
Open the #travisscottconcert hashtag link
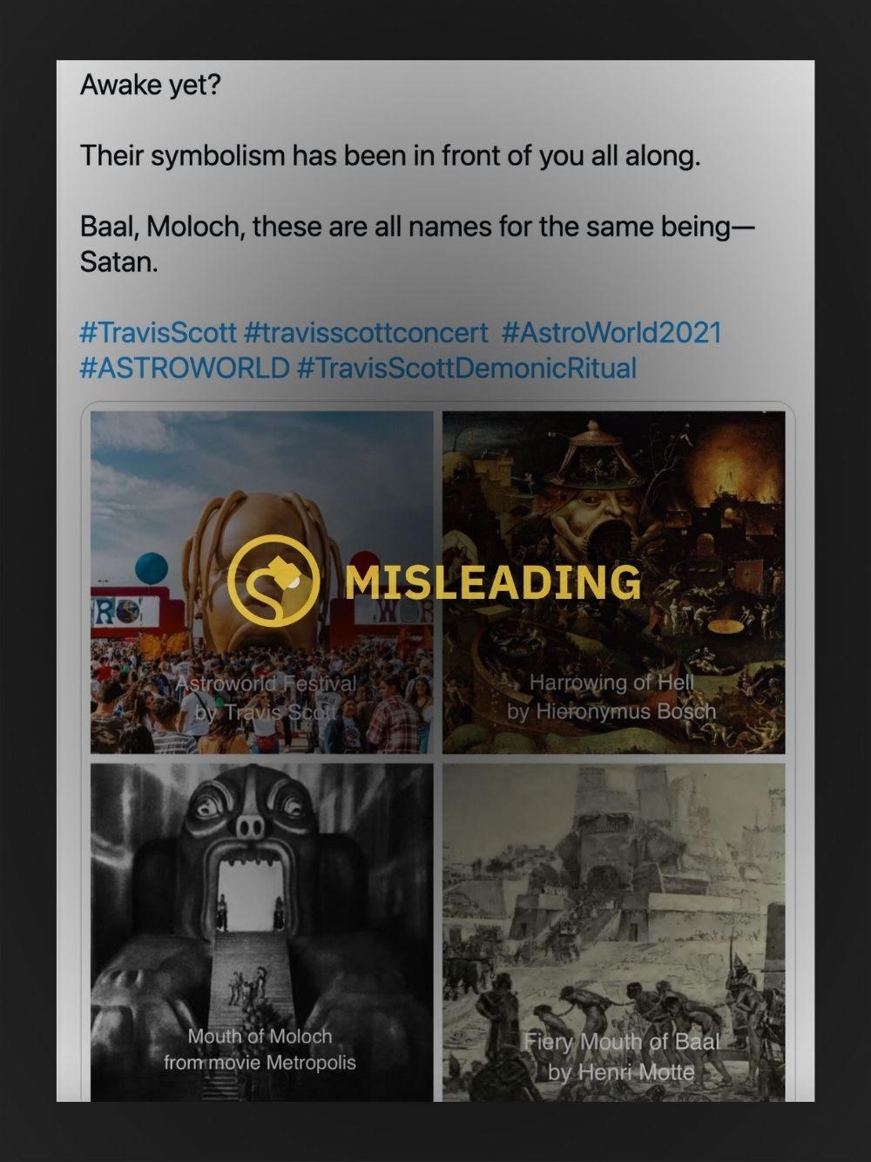point(366,332)
